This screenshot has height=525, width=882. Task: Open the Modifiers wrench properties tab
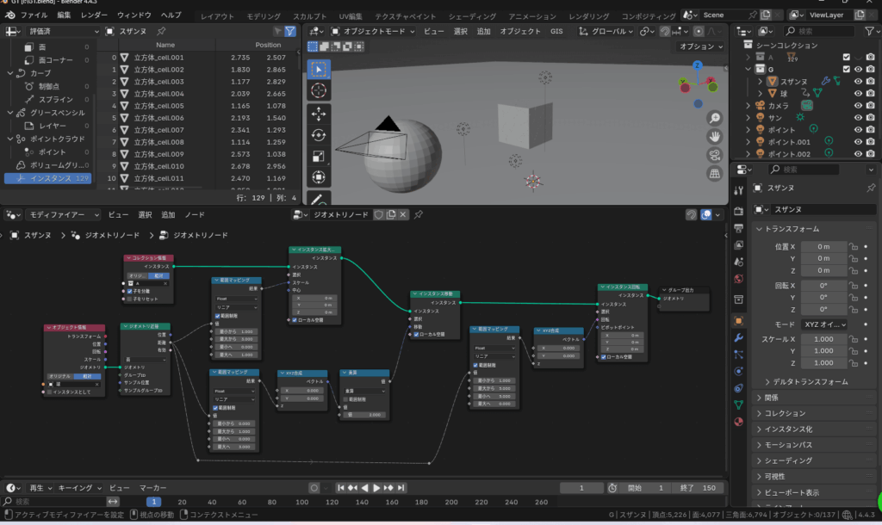[738, 338]
